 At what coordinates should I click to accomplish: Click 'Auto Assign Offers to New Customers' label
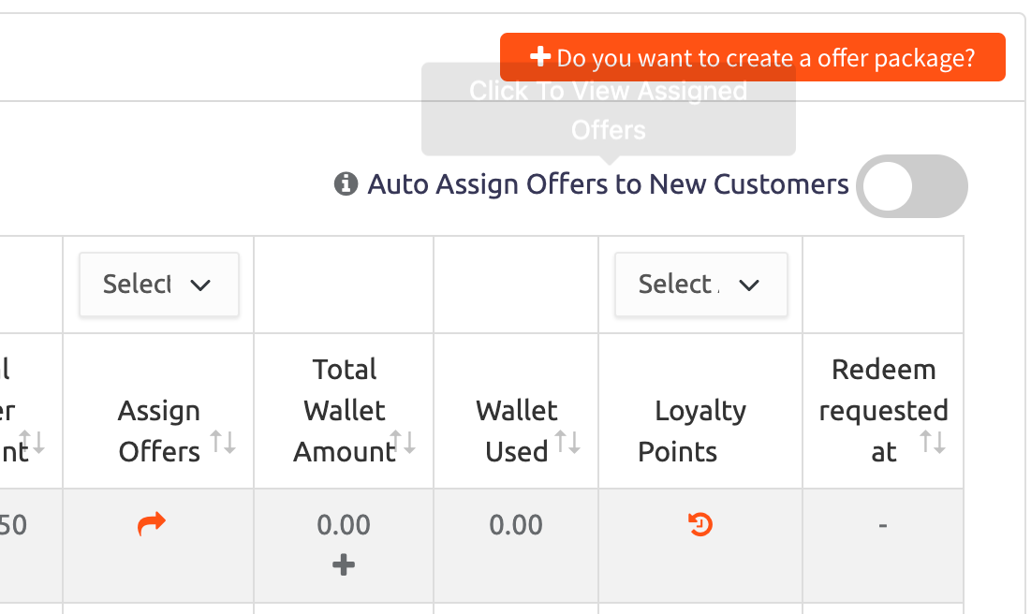click(x=608, y=184)
